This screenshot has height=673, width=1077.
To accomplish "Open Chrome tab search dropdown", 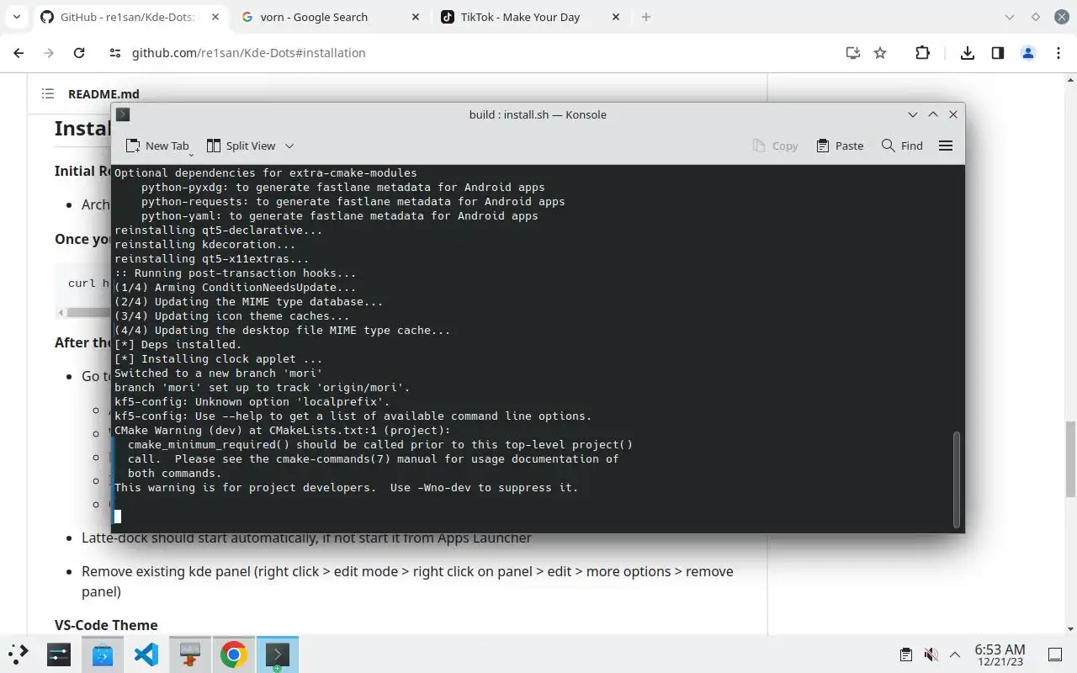I will click(x=17, y=17).
